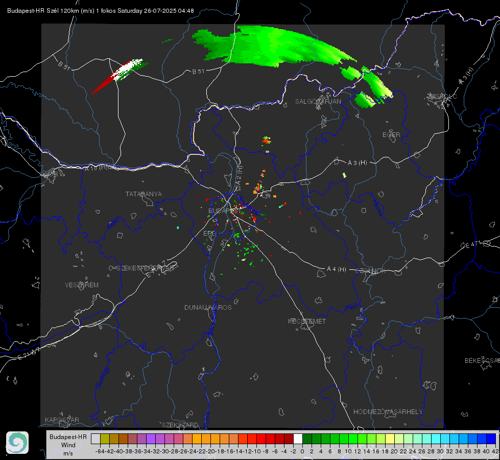This screenshot has width=500, height=460.
Task: Pick the light gray swatch left of -64
Action: click(x=96, y=439)
